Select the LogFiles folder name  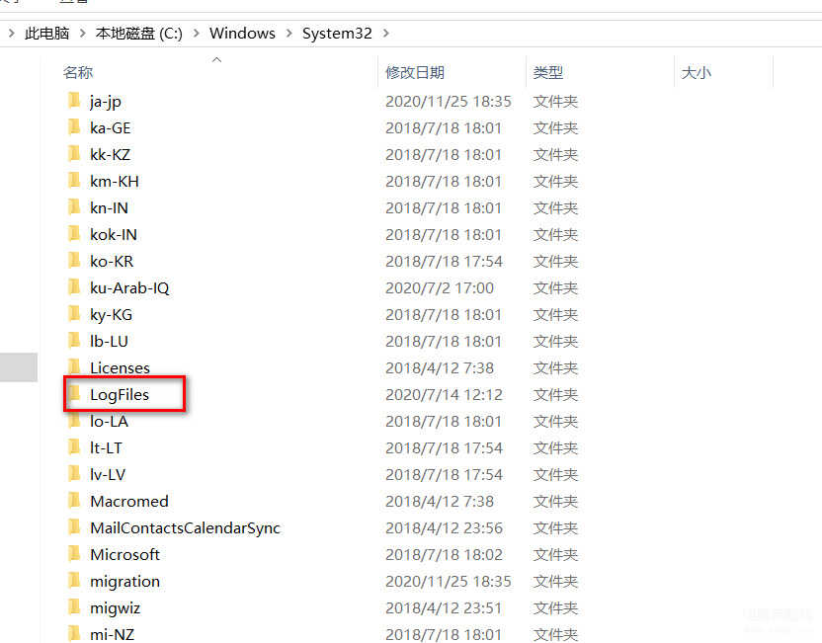(120, 395)
